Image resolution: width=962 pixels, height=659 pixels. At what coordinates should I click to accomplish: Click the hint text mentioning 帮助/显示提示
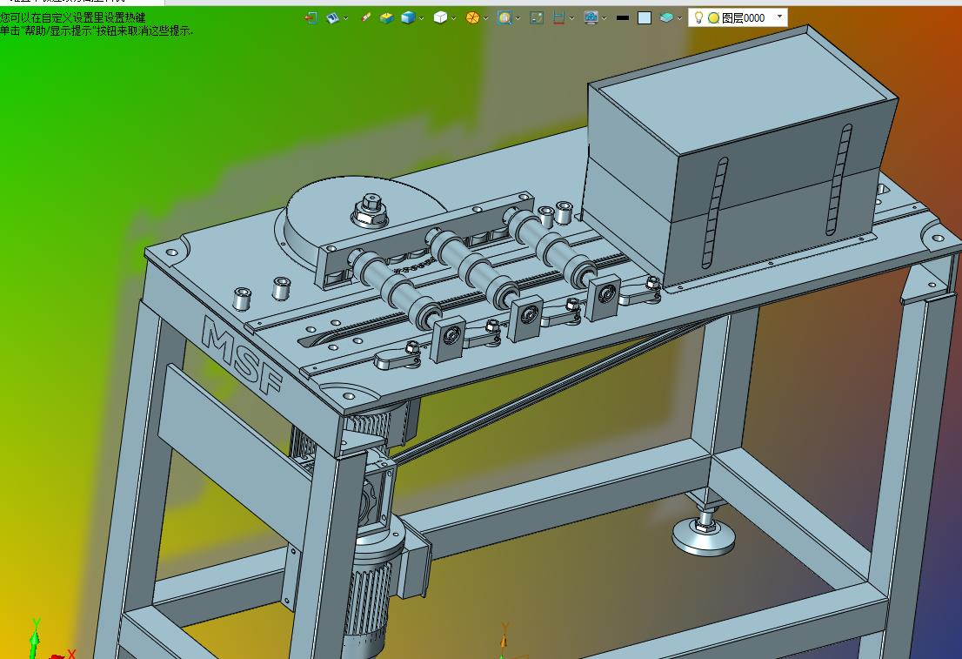(x=97, y=30)
